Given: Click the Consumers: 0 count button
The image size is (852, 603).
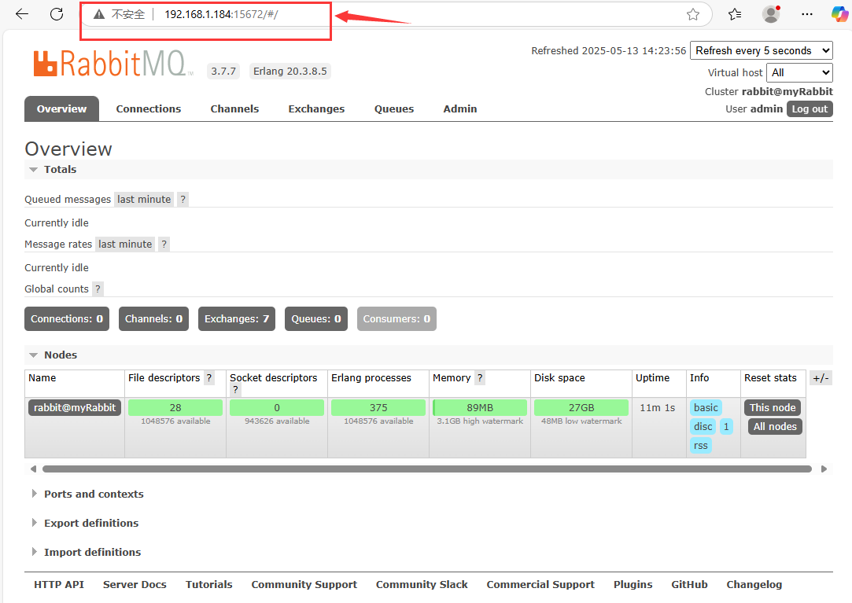Looking at the screenshot, I should [396, 319].
